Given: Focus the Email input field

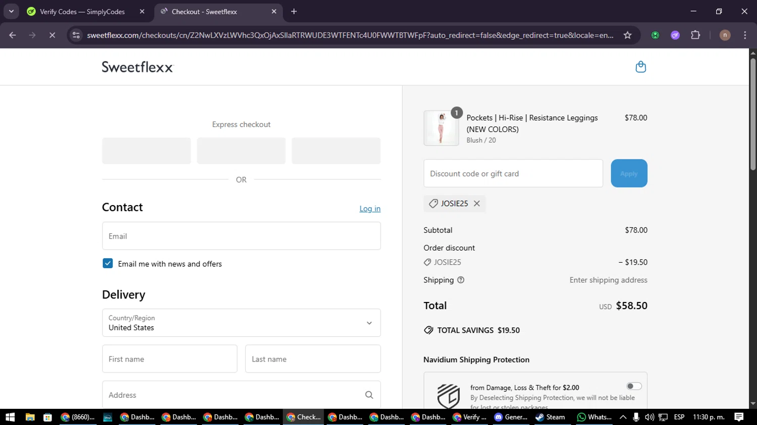Looking at the screenshot, I should (241, 236).
